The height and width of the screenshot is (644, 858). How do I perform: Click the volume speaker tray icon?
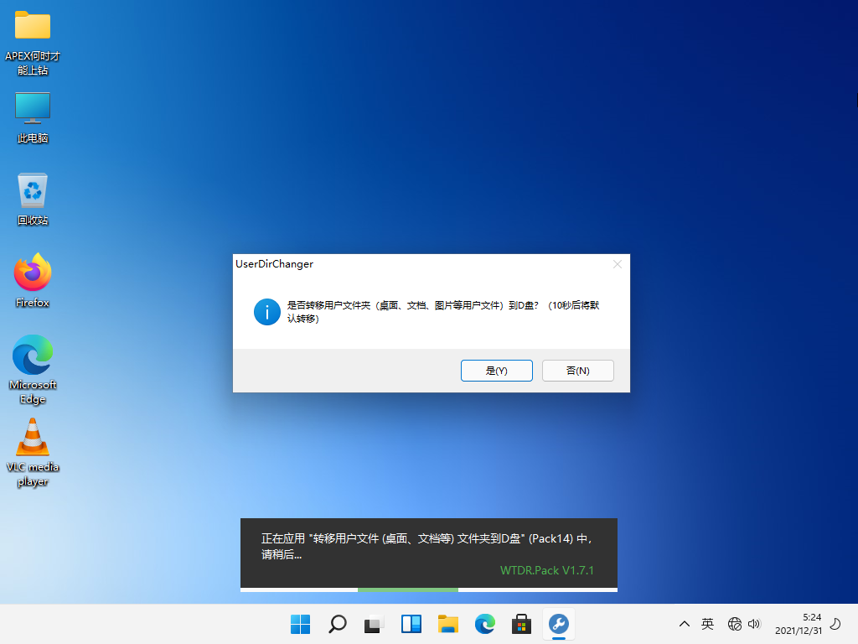(753, 624)
